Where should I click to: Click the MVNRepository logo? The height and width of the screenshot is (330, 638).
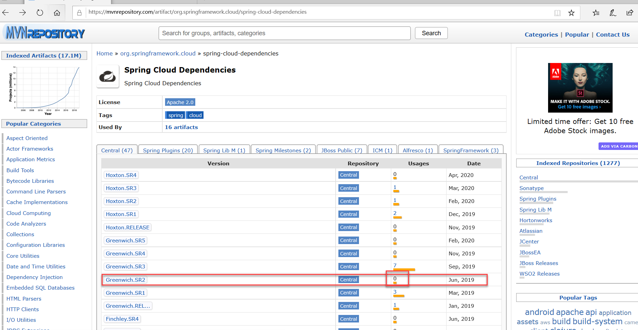[x=44, y=33]
